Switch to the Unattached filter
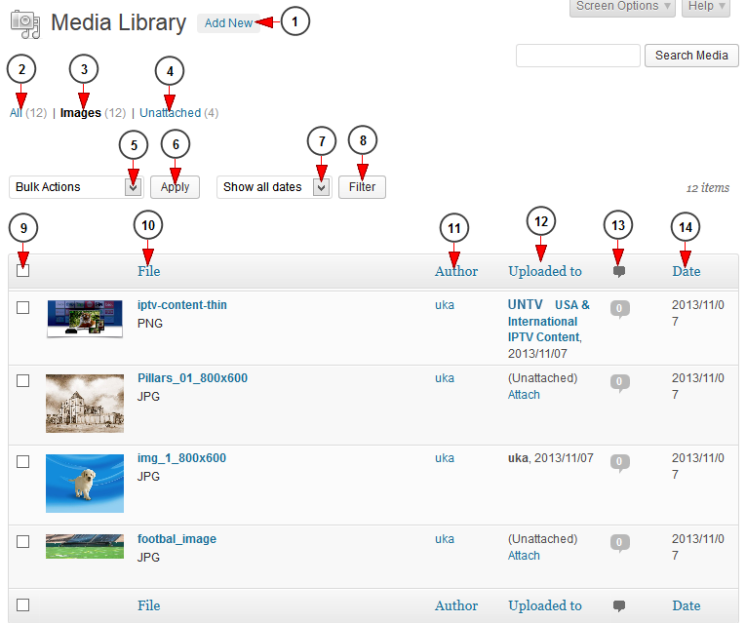746x623 pixels. [x=171, y=113]
